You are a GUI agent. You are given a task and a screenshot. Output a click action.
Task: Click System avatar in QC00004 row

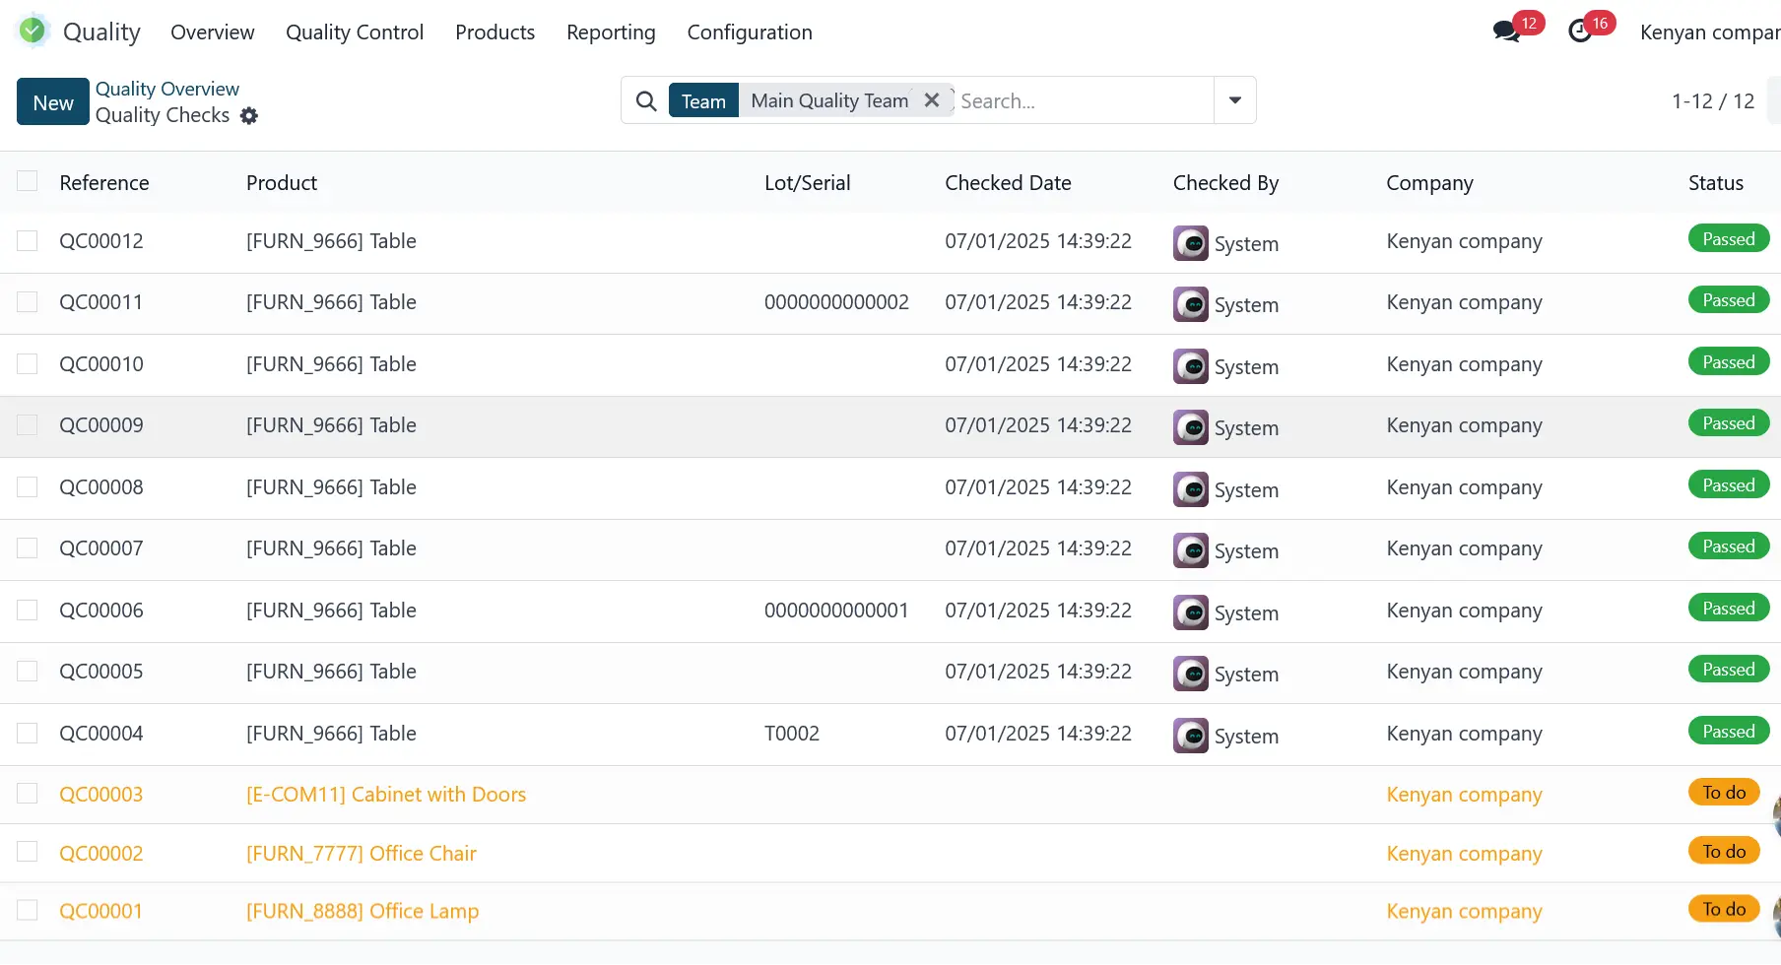[1190, 736]
